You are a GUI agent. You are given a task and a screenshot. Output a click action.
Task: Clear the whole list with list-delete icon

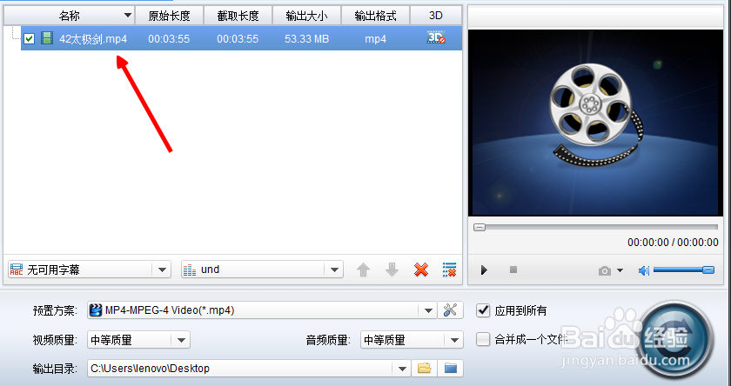[x=449, y=270]
